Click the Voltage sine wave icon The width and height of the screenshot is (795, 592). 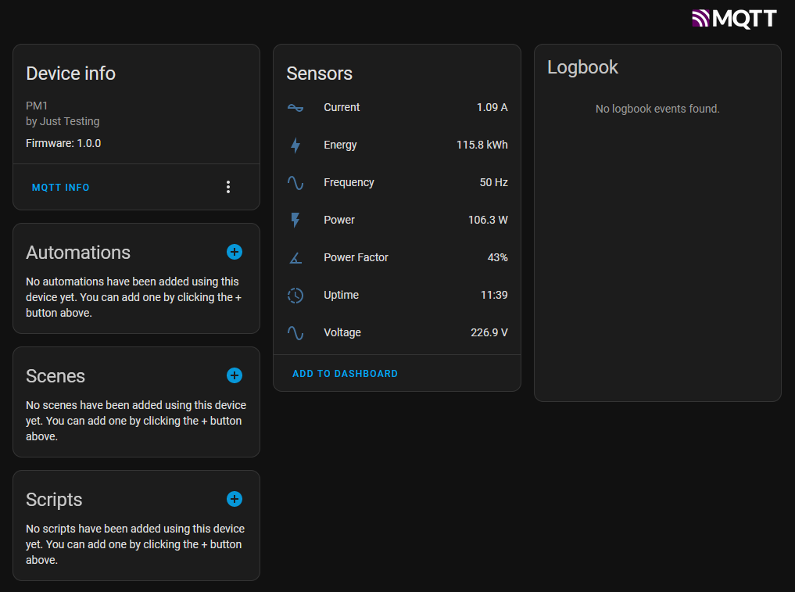click(x=295, y=333)
